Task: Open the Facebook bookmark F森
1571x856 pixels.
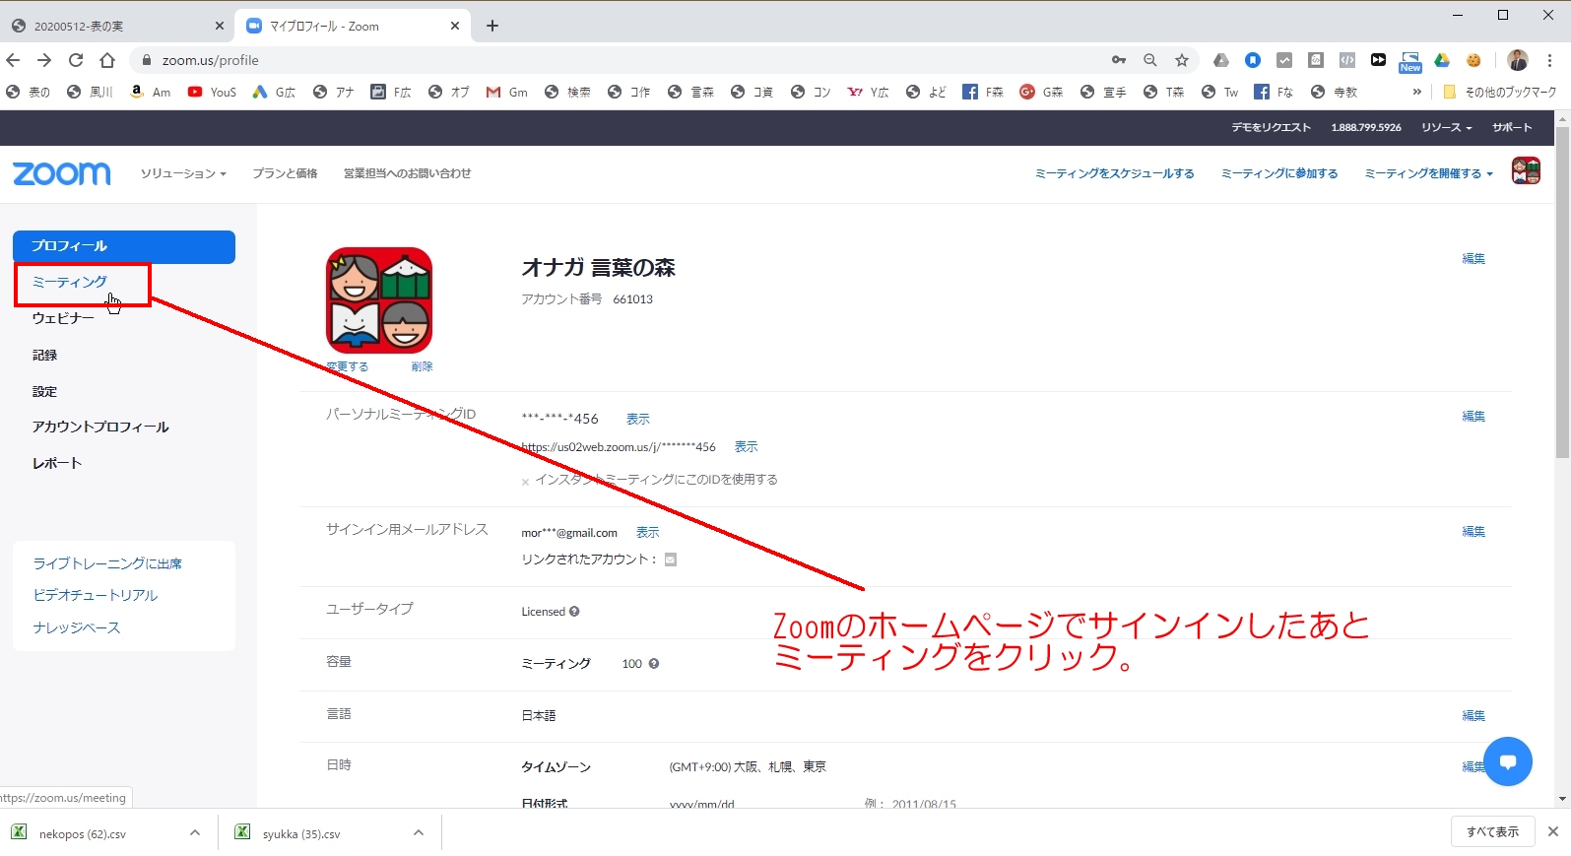Action: click(982, 92)
